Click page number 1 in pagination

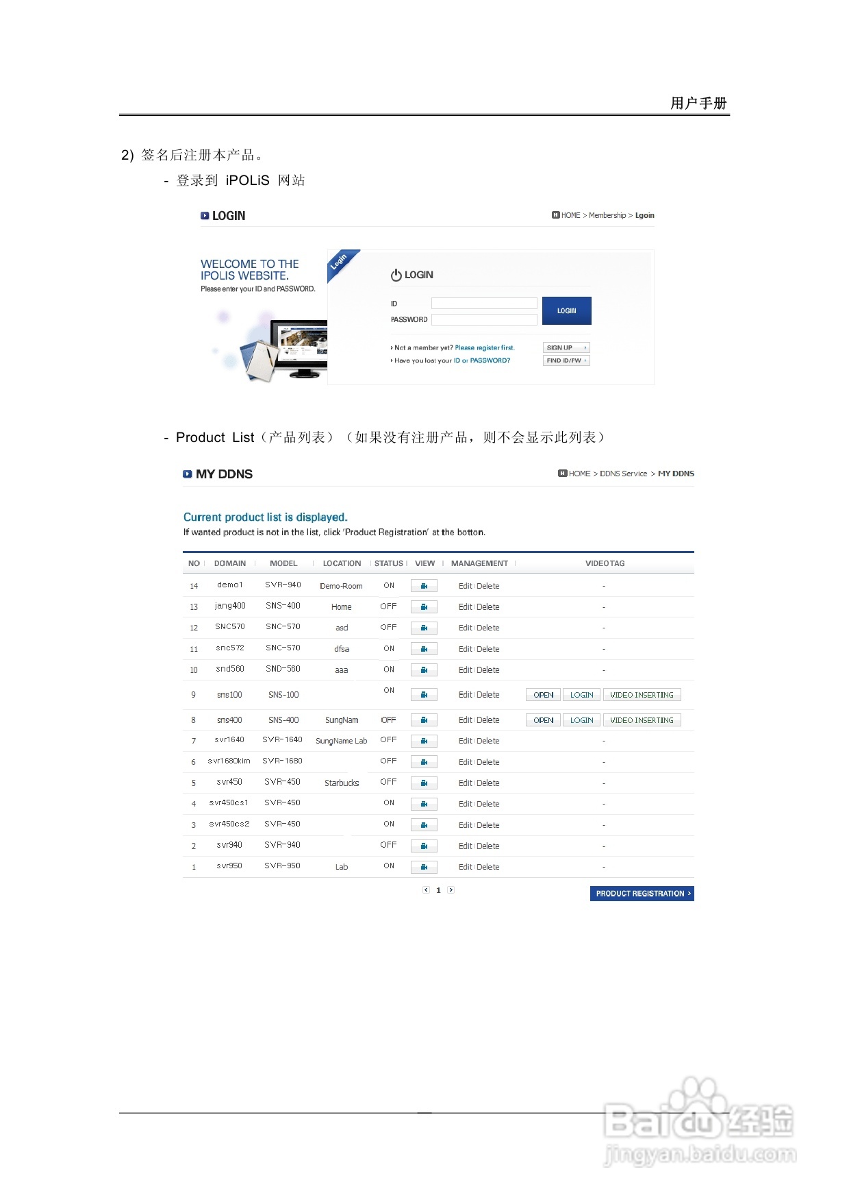click(x=438, y=890)
